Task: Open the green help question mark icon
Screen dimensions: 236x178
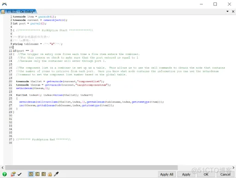Action: coord(5,174)
